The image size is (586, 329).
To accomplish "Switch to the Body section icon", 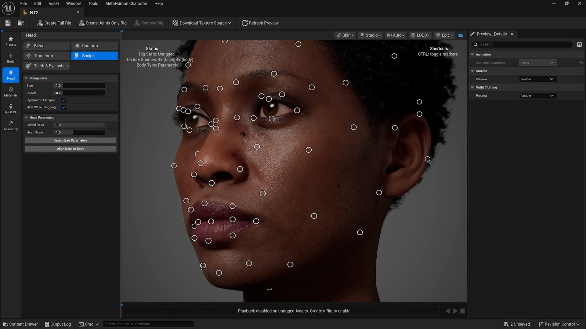I will (11, 58).
